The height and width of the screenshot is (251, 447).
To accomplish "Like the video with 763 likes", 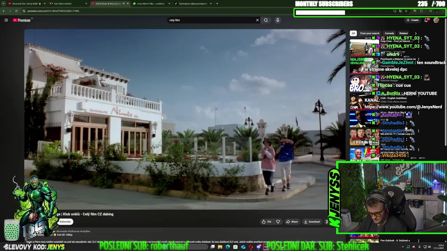I will click(266, 222).
